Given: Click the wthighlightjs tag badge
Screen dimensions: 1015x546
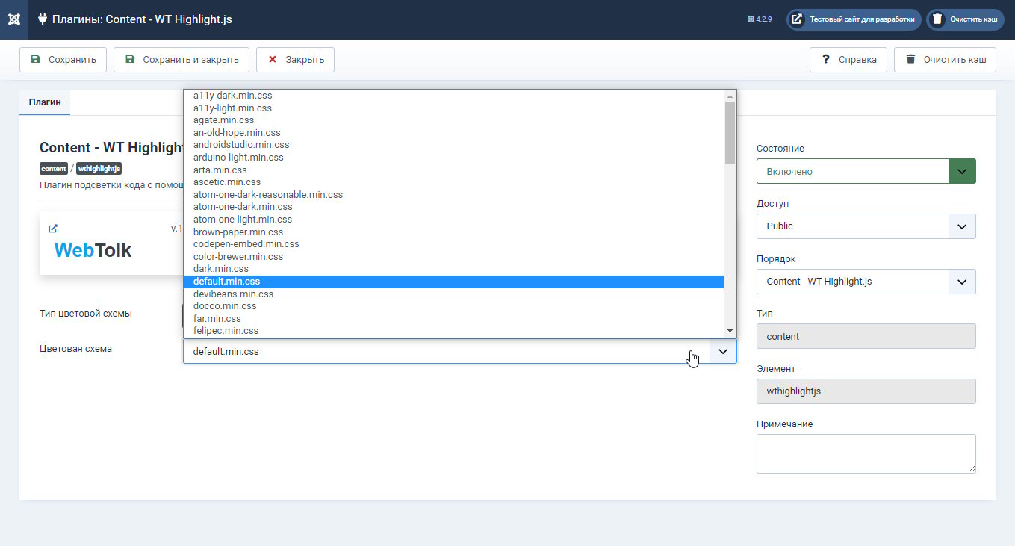Looking at the screenshot, I should pyautogui.click(x=99, y=169).
